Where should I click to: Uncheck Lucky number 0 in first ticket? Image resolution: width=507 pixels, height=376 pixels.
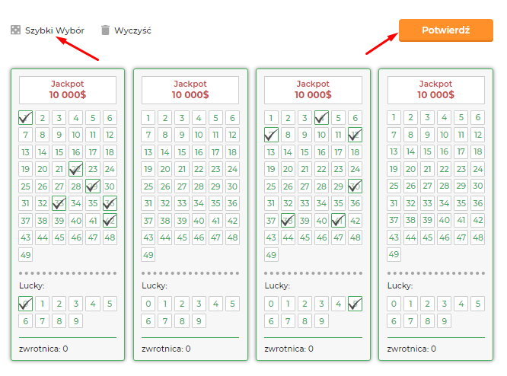coord(26,304)
